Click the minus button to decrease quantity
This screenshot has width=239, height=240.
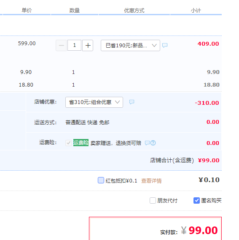pos(61,46)
